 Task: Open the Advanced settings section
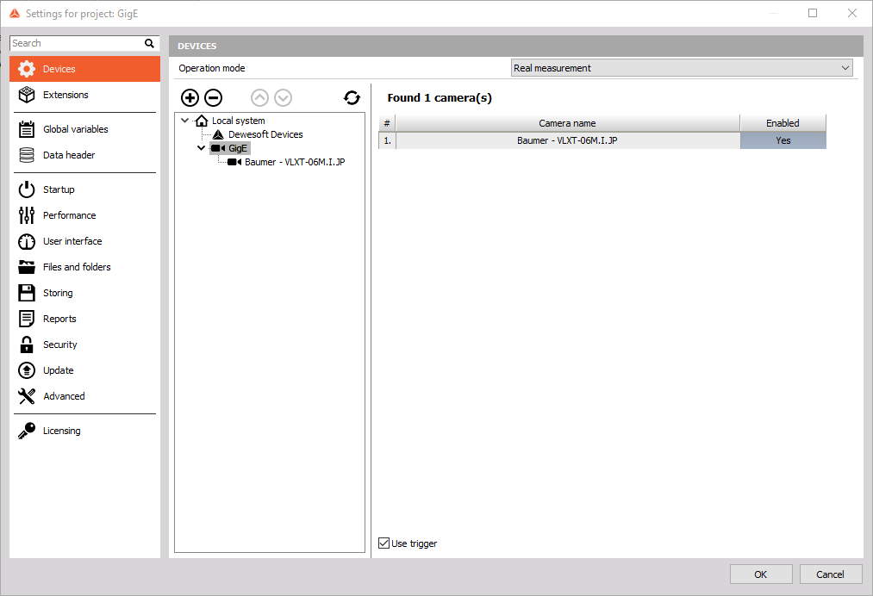(x=84, y=396)
